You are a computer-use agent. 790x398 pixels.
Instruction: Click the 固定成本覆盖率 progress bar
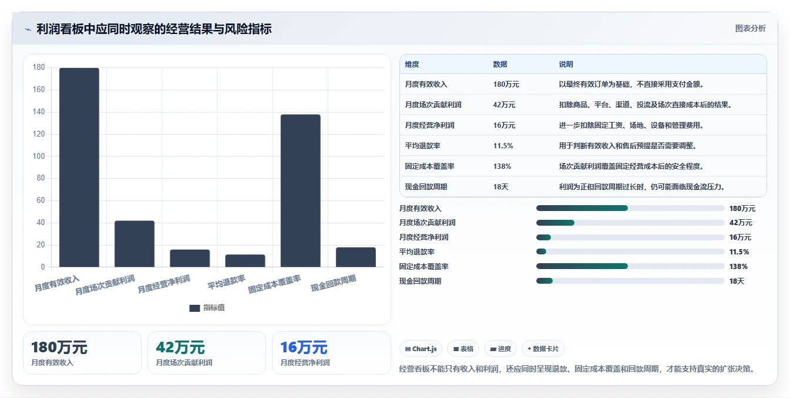pyautogui.click(x=630, y=266)
